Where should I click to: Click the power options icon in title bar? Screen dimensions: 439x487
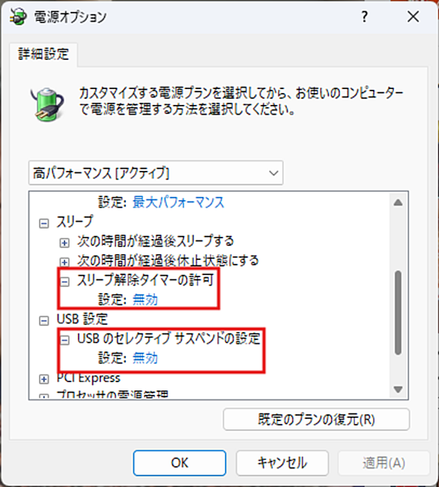(x=18, y=16)
